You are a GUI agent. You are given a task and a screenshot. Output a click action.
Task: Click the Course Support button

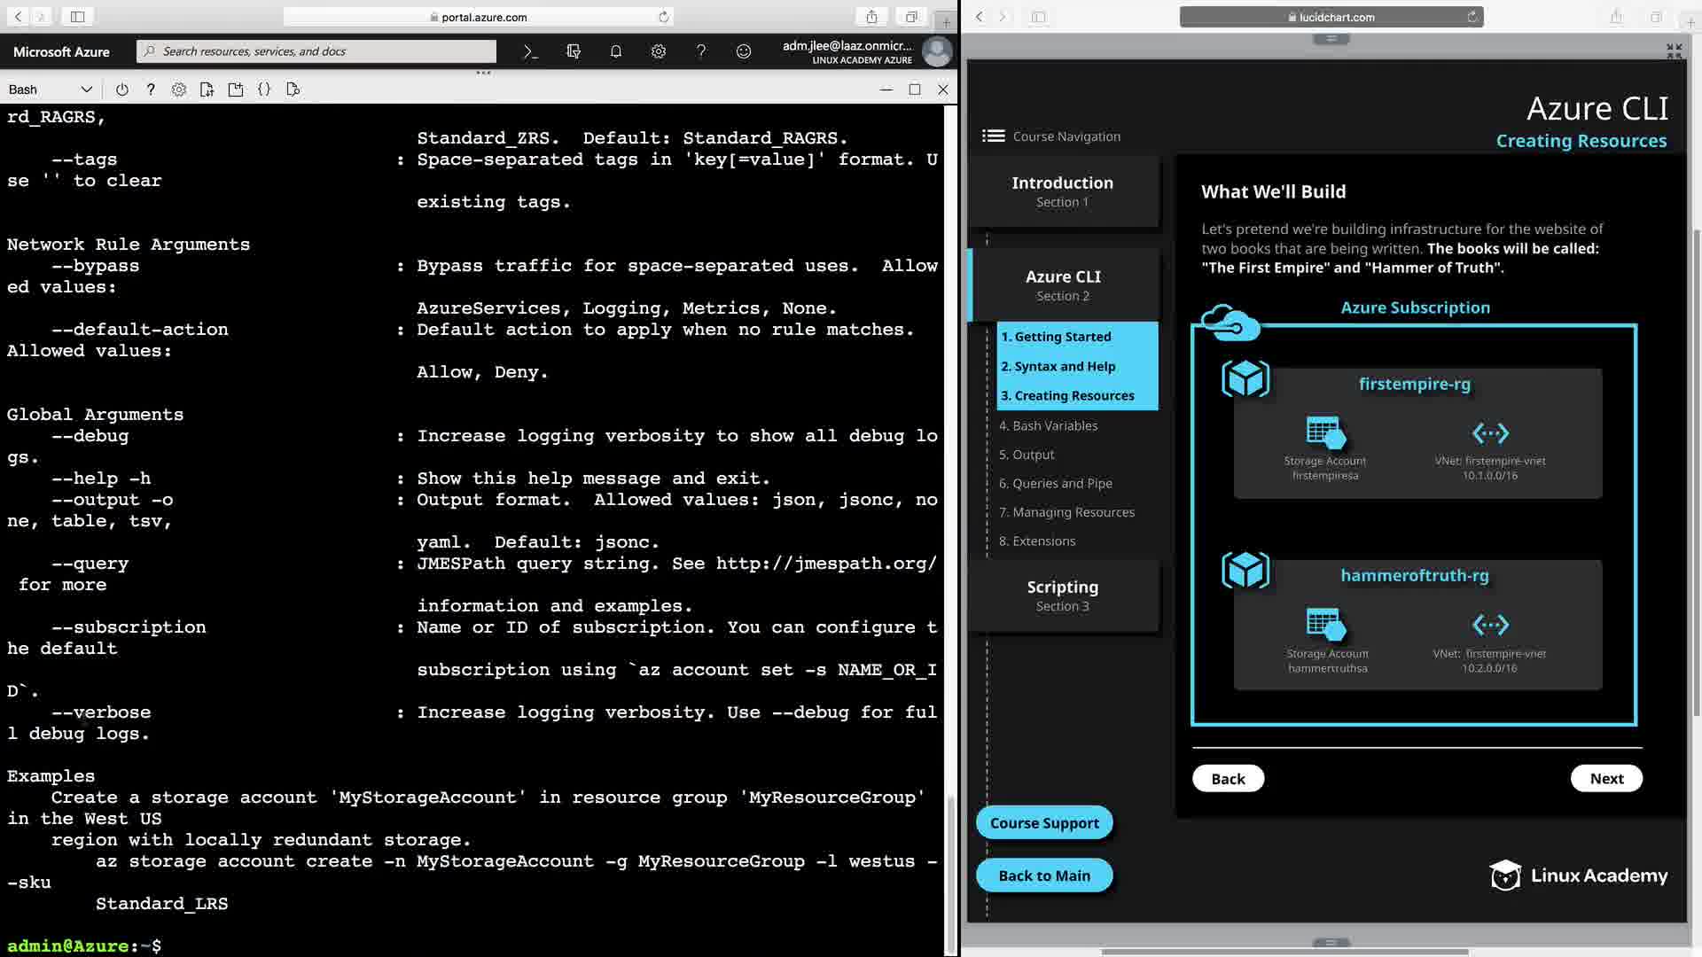point(1043,822)
